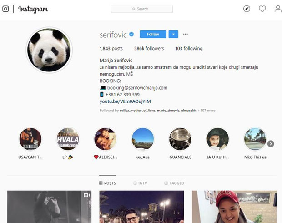Open the Miss This story highlight
The image size is (282, 223).
(x=255, y=139)
